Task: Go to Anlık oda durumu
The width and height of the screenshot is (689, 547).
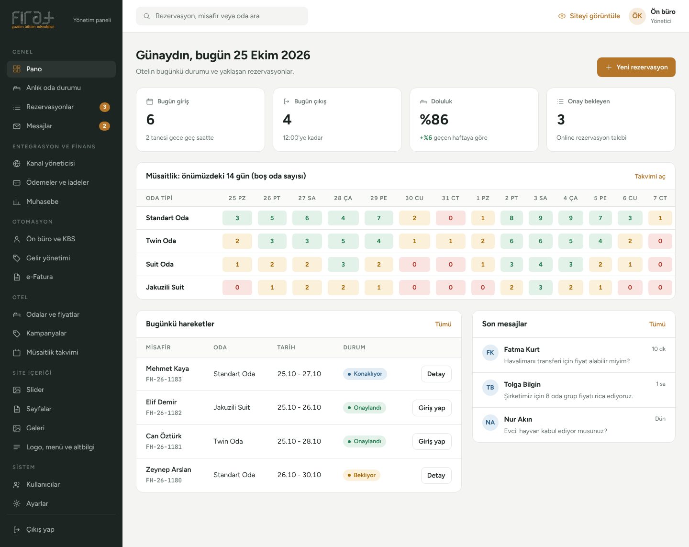Action: click(x=61, y=88)
